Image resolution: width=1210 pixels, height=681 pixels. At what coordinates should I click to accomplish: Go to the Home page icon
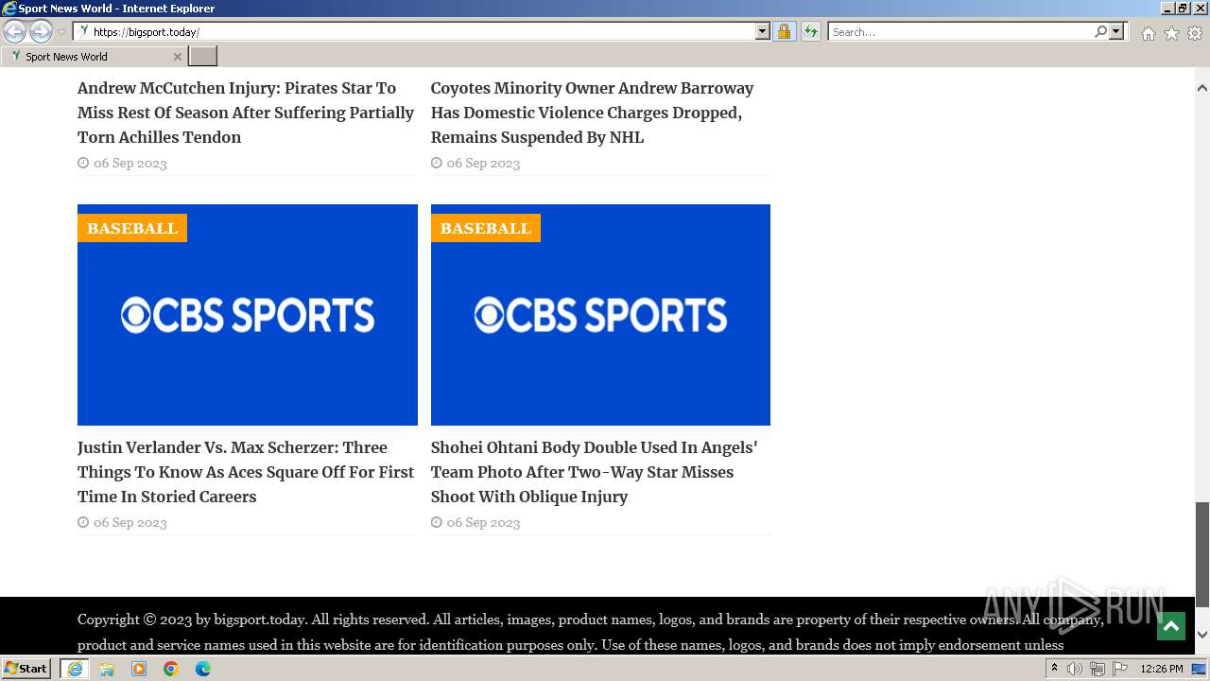pos(1148,33)
